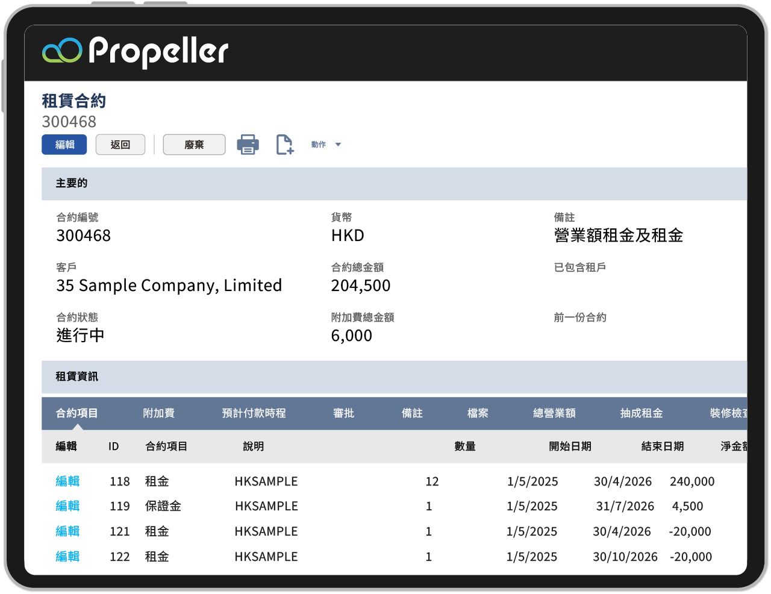Screen dimensions: 771x594
Task: Open the 預計付款時程 tab
Action: (254, 413)
